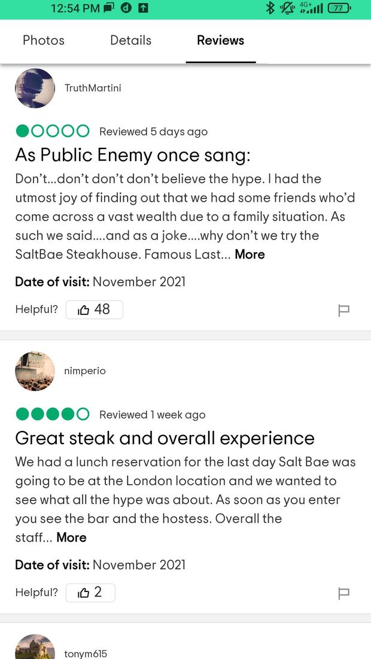The image size is (371, 659).
Task: View TruthMartini's profile avatar
Action: (x=35, y=88)
